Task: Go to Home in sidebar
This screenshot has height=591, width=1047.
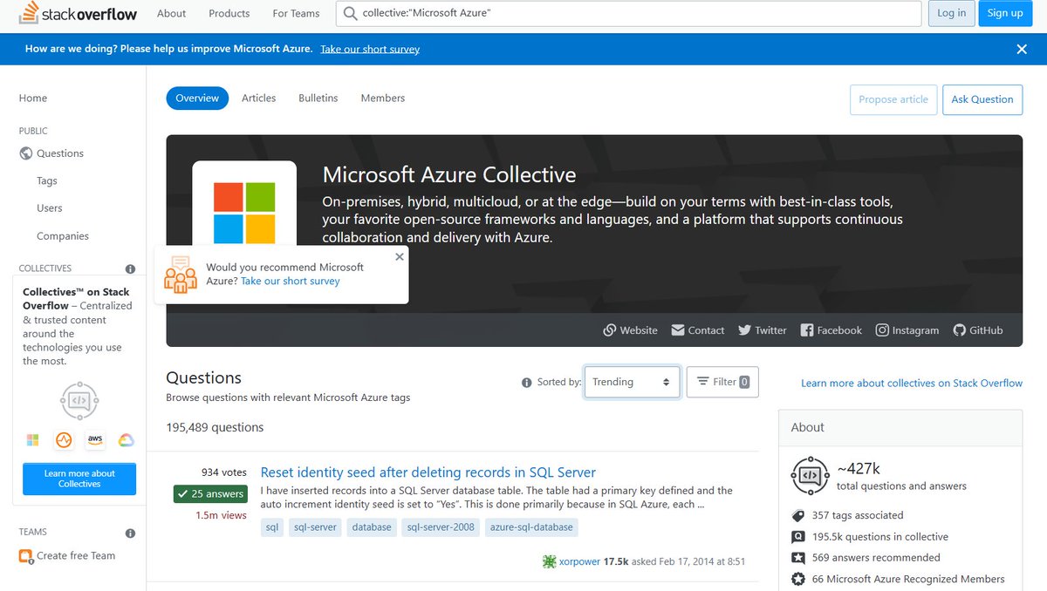Action: [x=33, y=98]
